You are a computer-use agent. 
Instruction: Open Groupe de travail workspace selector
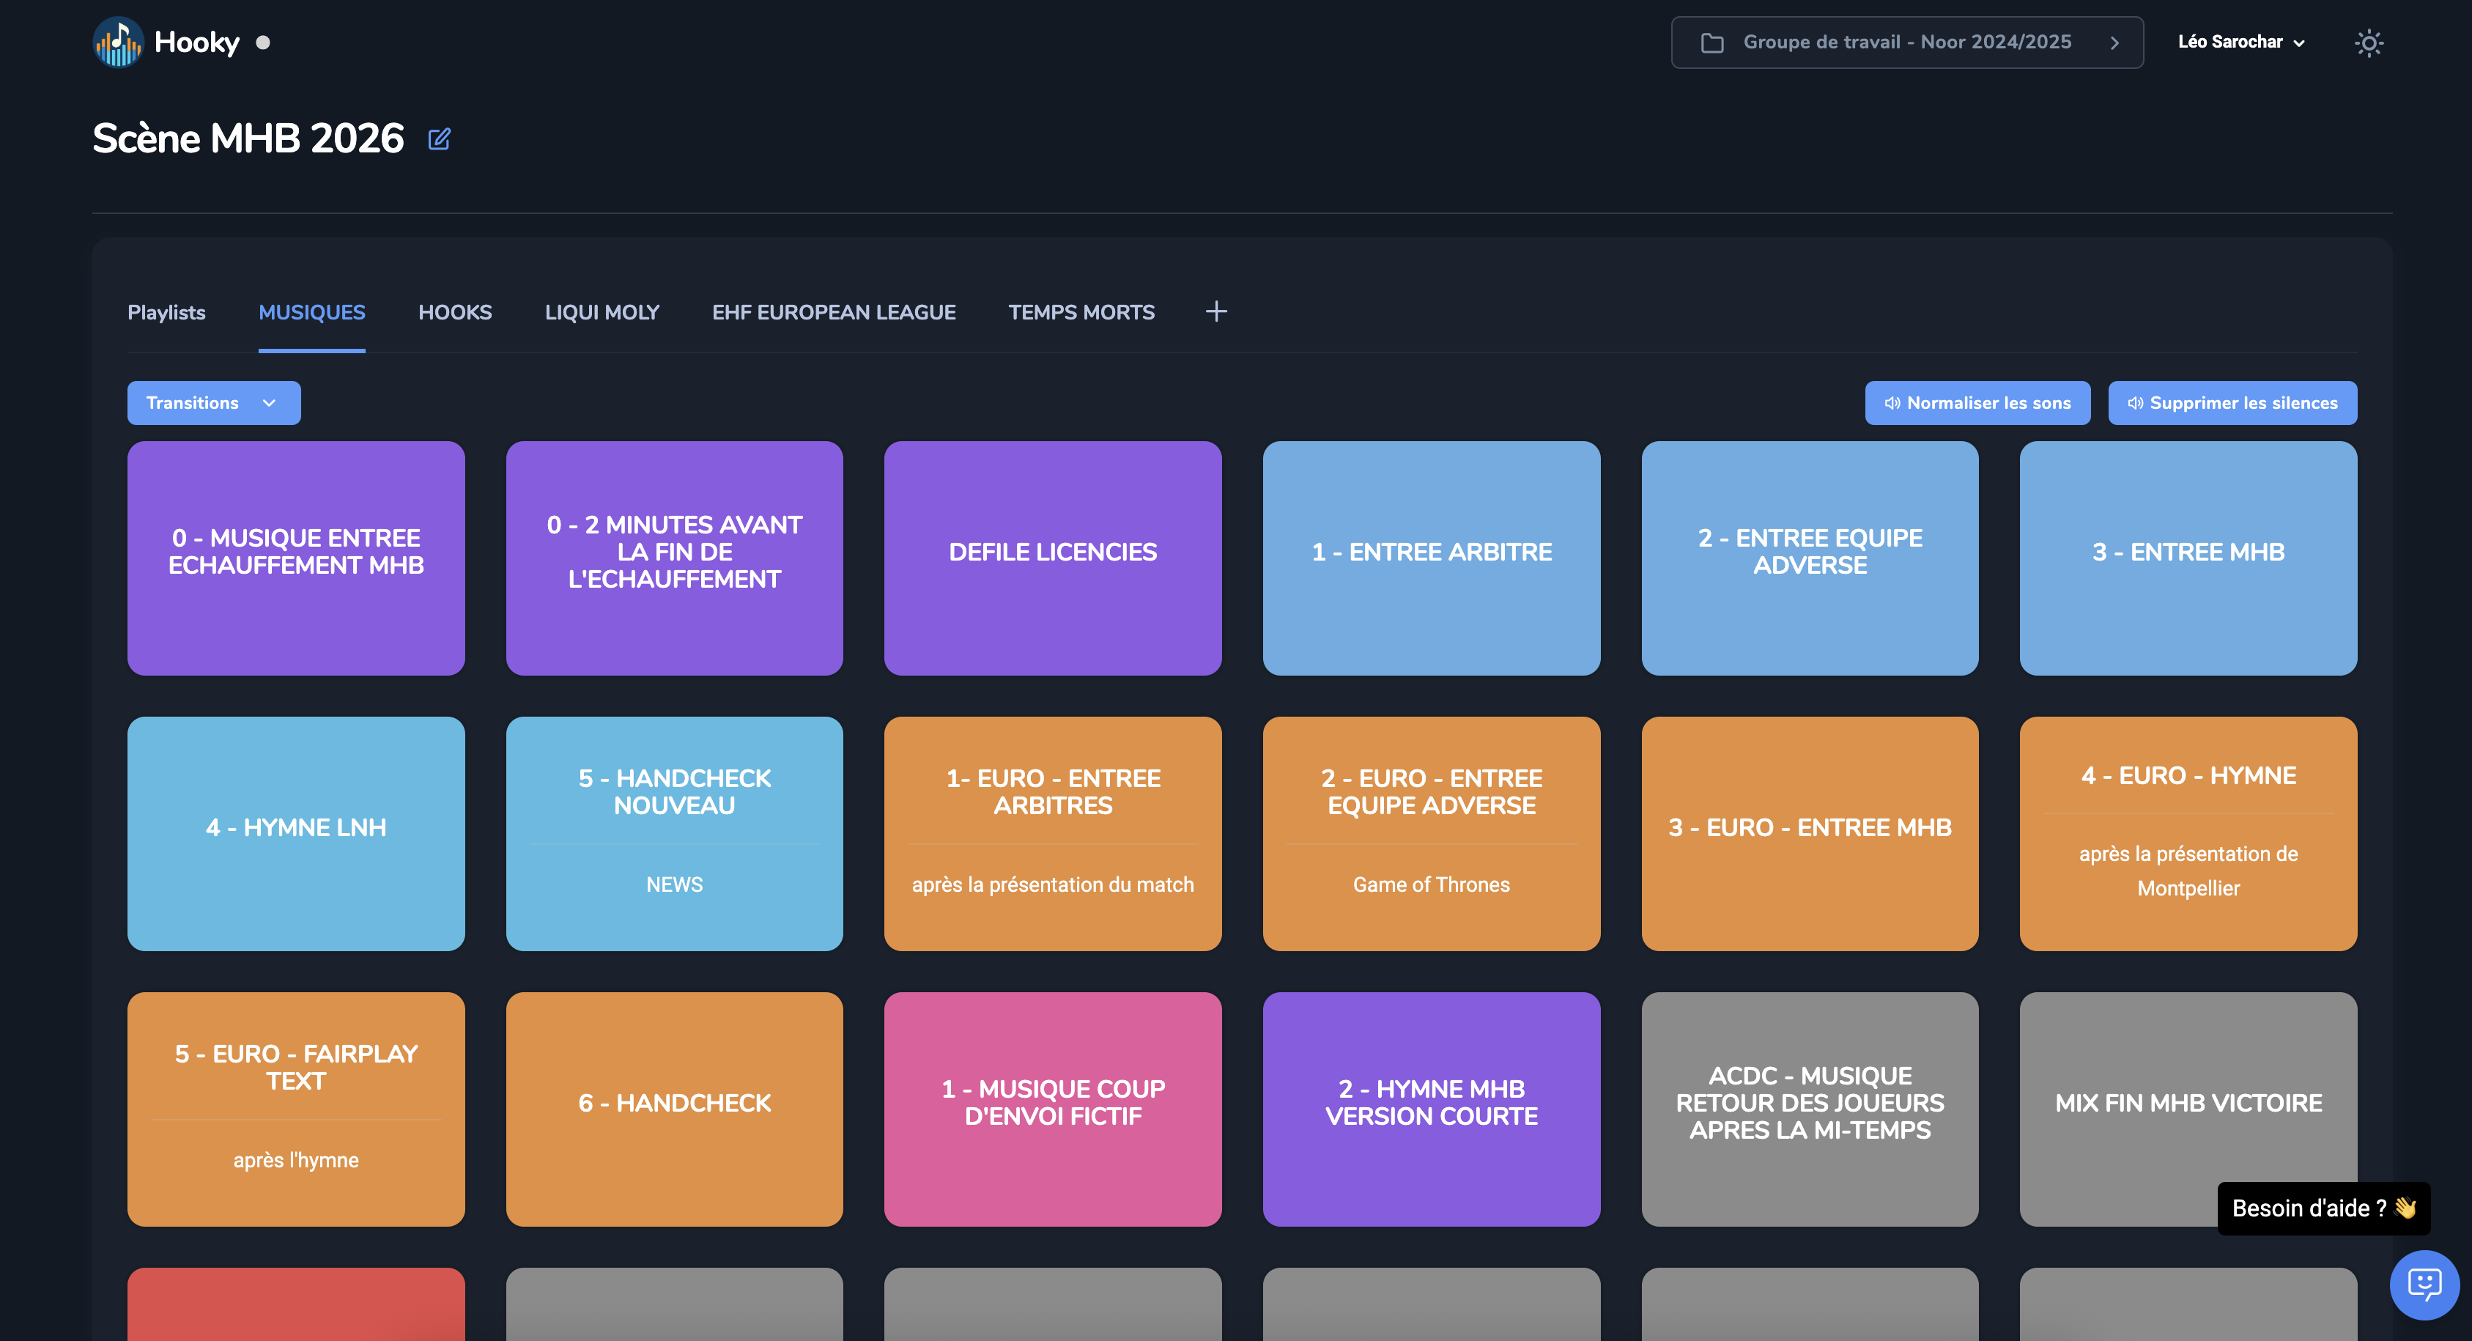(x=1907, y=43)
